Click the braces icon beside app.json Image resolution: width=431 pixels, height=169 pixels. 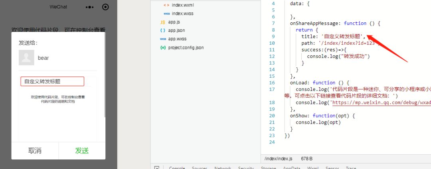tap(163, 31)
